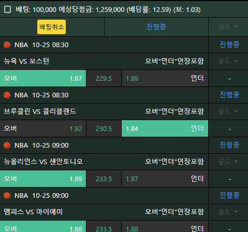The width and height of the screenshot is (248, 232).
Task: Select 오버 1.92 for 브루클린 VS 클리블랜드
Action: click(43, 128)
